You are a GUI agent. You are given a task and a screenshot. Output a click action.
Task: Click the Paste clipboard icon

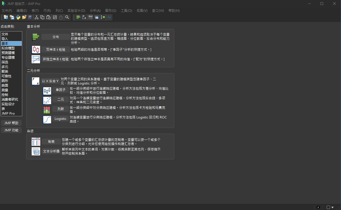48,17
